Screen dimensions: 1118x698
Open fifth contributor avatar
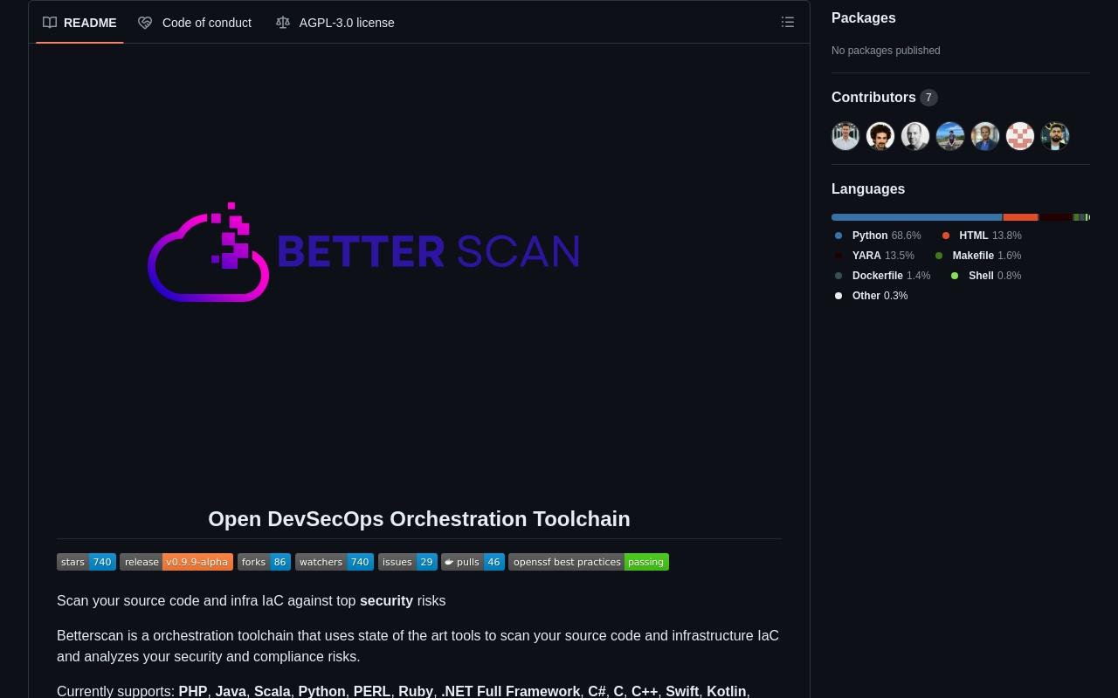985,136
